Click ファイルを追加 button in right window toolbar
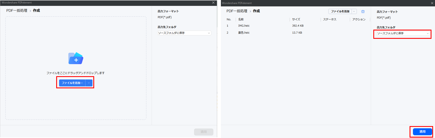The width and height of the screenshot is (435, 138). tap(340, 11)
